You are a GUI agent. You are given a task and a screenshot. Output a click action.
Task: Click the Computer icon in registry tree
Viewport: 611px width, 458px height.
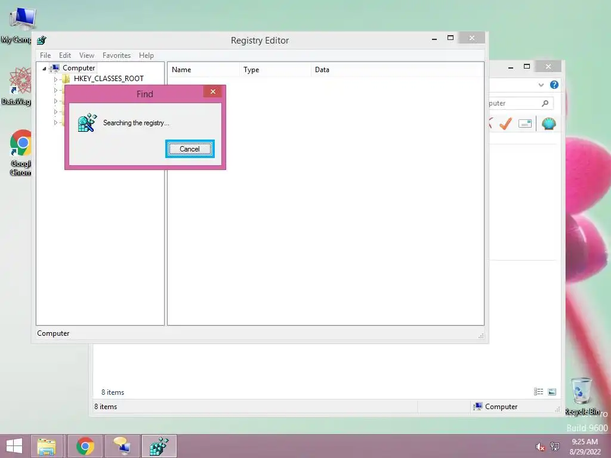pyautogui.click(x=55, y=68)
